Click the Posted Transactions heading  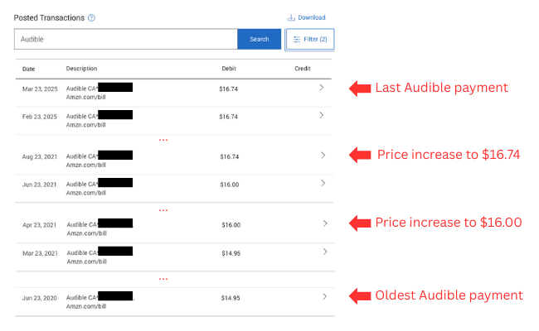pyautogui.click(x=49, y=18)
